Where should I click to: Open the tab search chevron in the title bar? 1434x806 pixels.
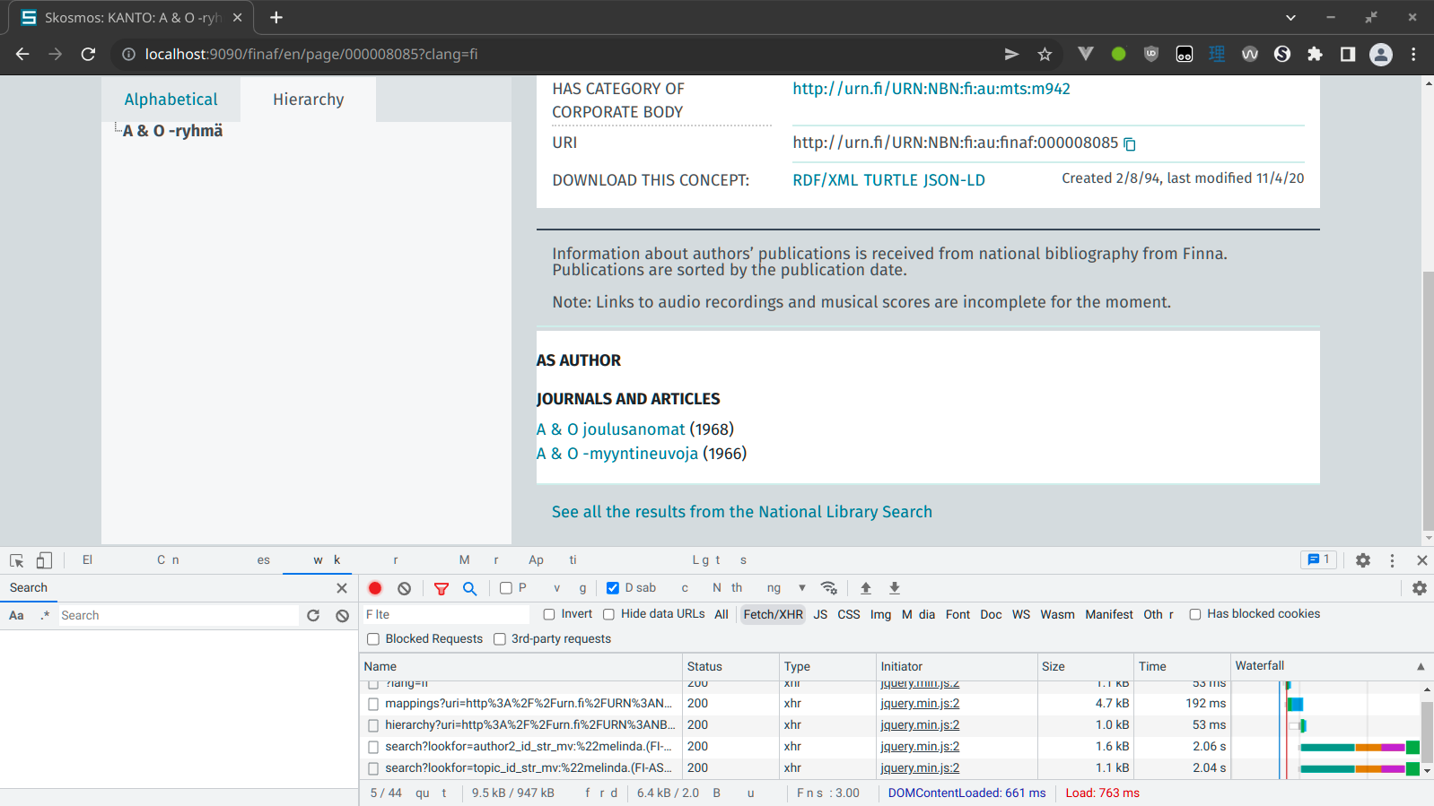tap(1290, 17)
